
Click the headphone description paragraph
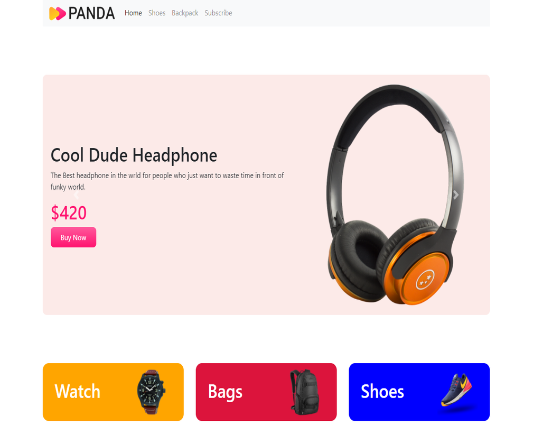(167, 181)
